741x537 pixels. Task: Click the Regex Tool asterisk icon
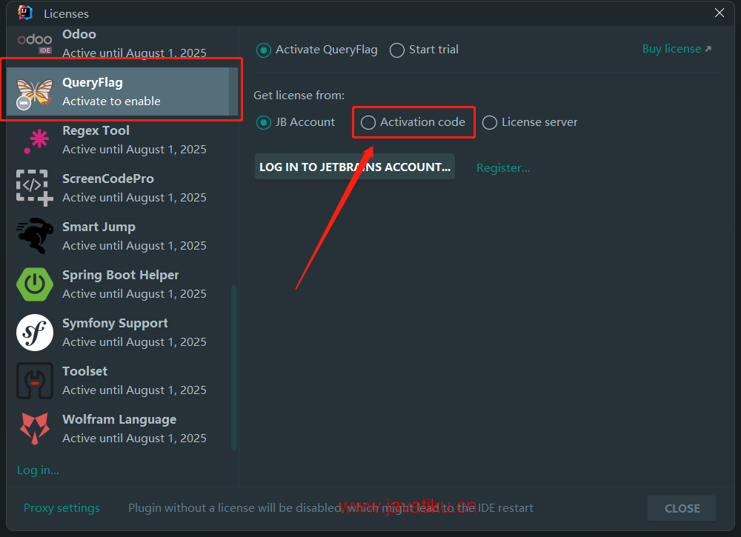click(x=36, y=141)
